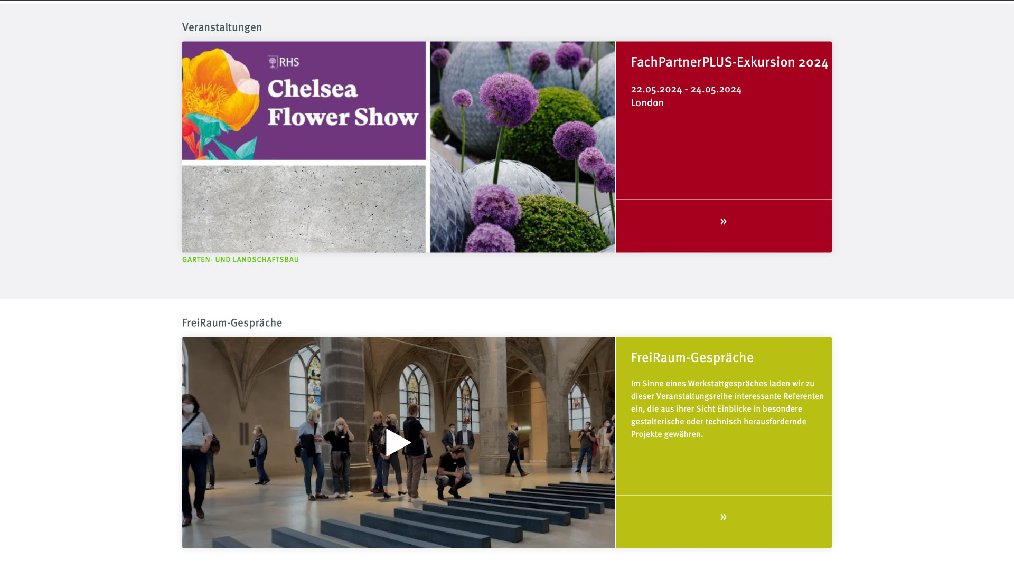Click the Chelsea Flower Show banner image
1014x570 pixels.
304,100
